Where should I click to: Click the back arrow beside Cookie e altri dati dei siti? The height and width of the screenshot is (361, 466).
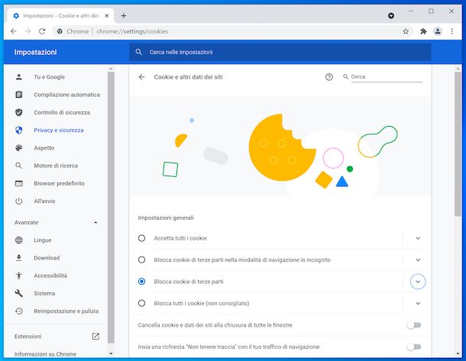(142, 77)
